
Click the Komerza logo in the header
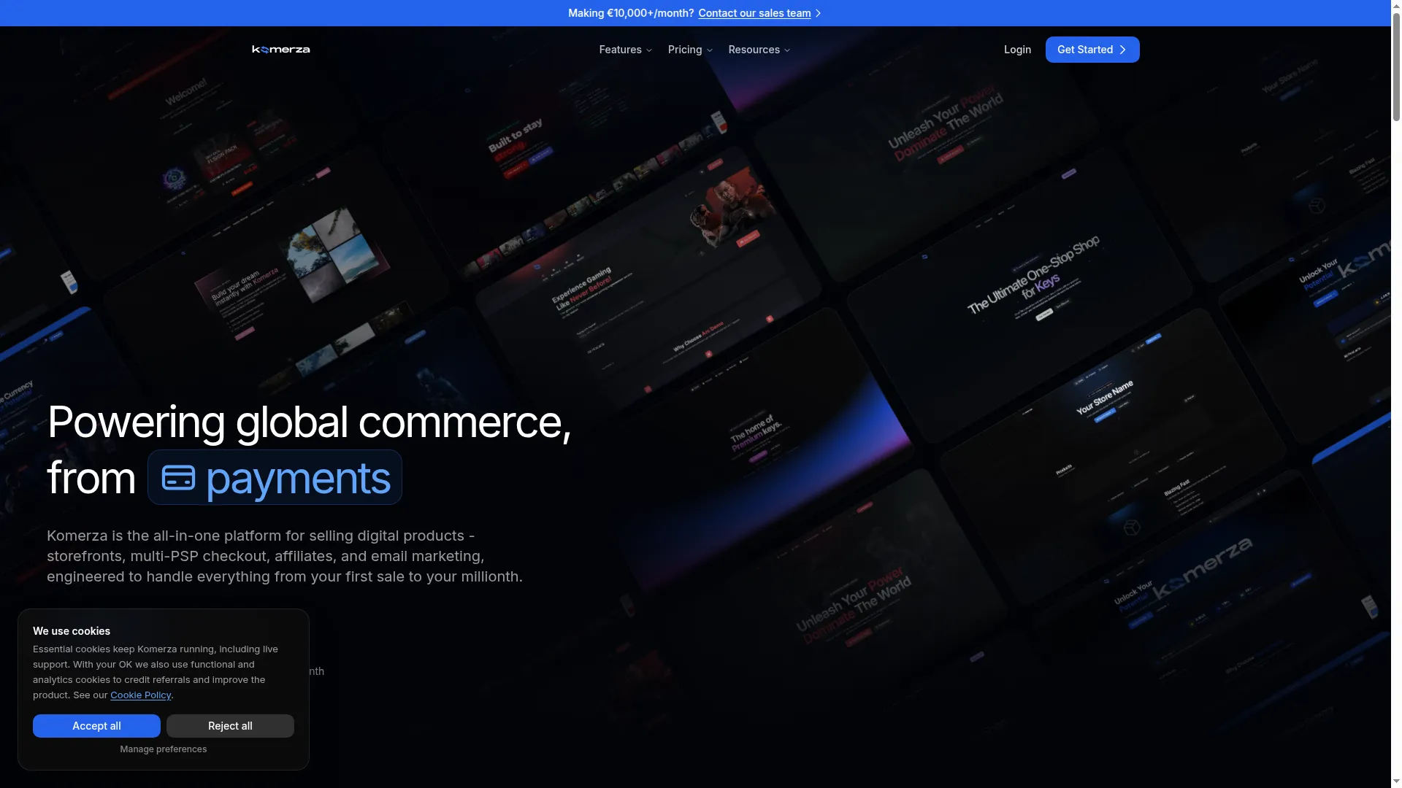[281, 50]
